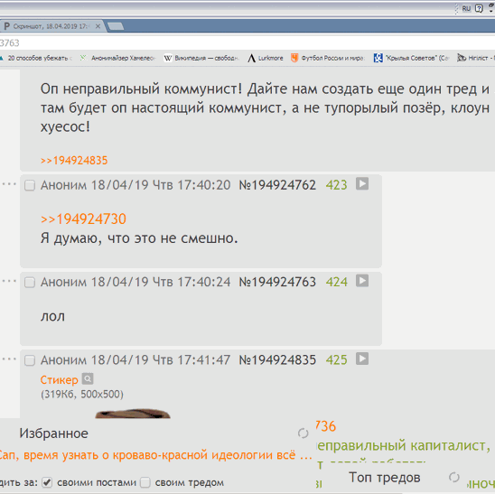Select checkbox of post №194924762
The image size is (495, 494).
(30, 185)
